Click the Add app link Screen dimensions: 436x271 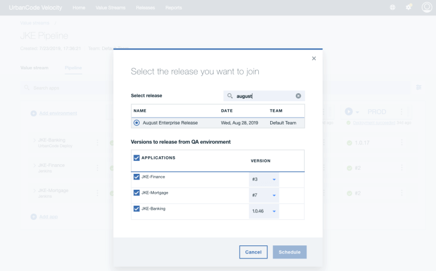pyautogui.click(x=48, y=217)
